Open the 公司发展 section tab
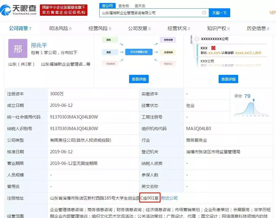Viewport: 276px width, 218px height. tap(139, 28)
